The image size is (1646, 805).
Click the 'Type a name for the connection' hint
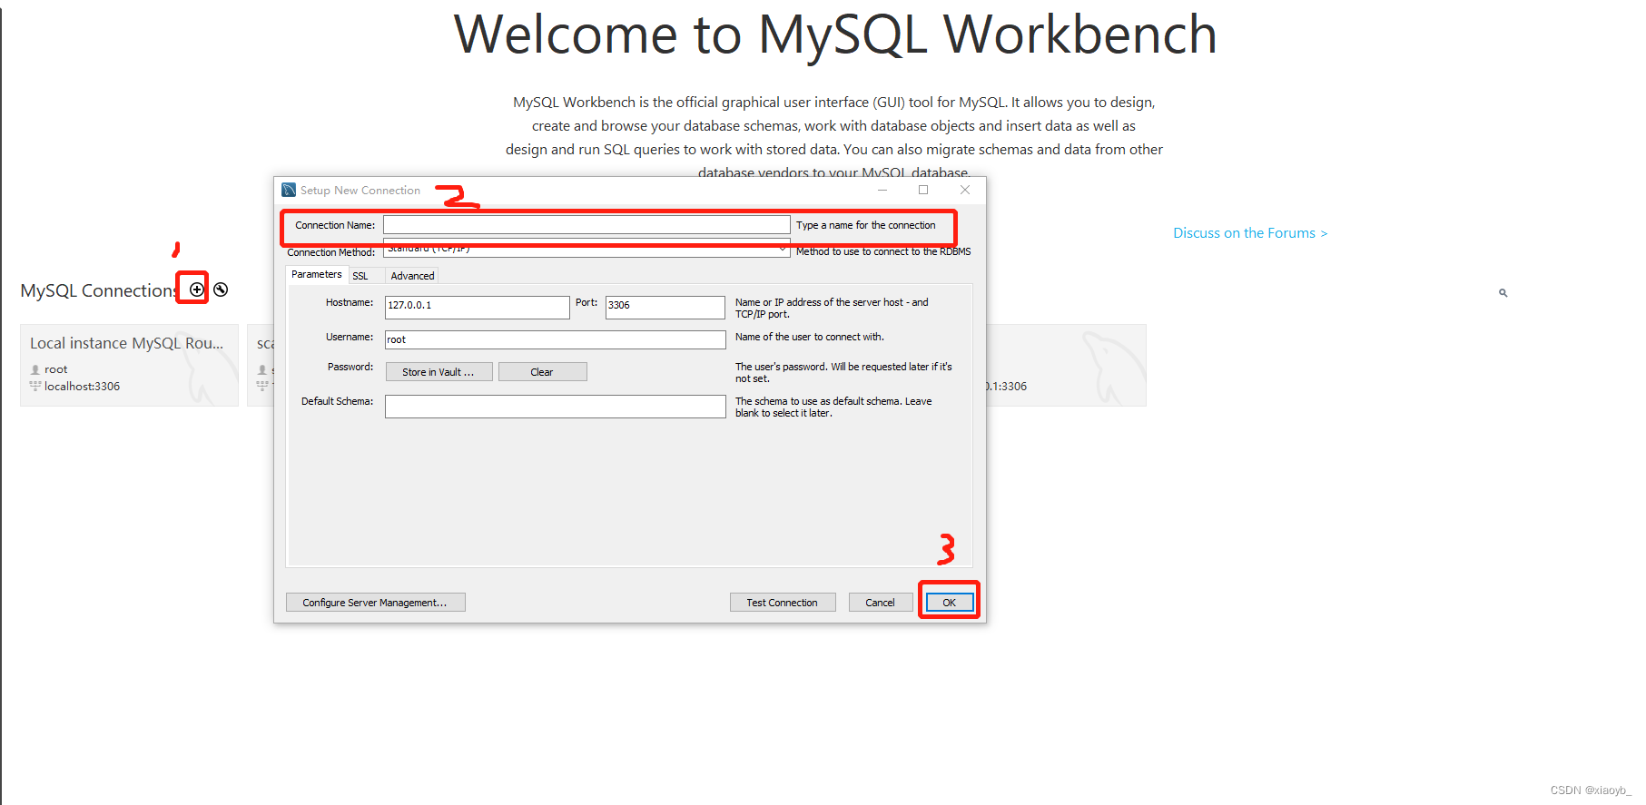(866, 225)
